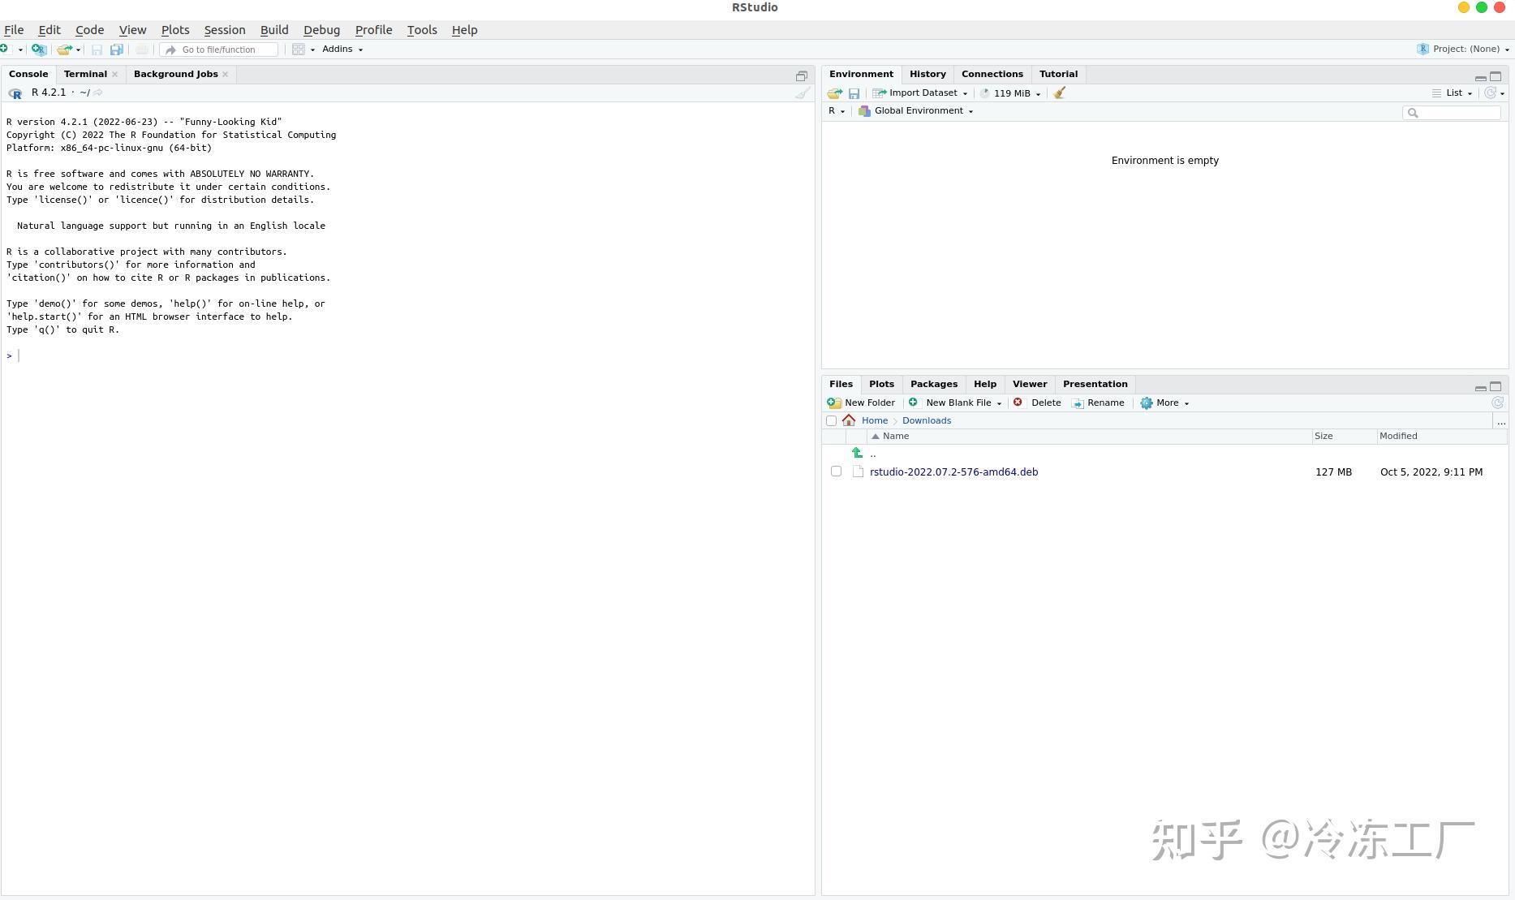
Task: Switch to the Packages tab
Action: (x=933, y=384)
